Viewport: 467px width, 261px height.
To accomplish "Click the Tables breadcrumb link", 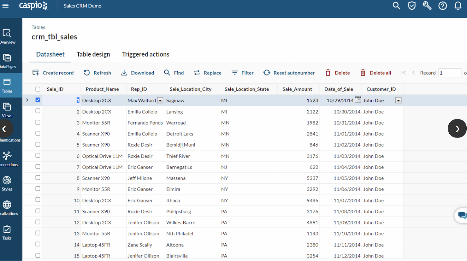I will (x=38, y=27).
